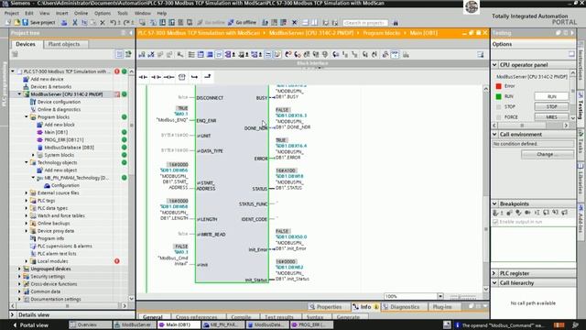Screen dimensions: 586x330
Task: Click the Error indicator LED
Action: 498,86
